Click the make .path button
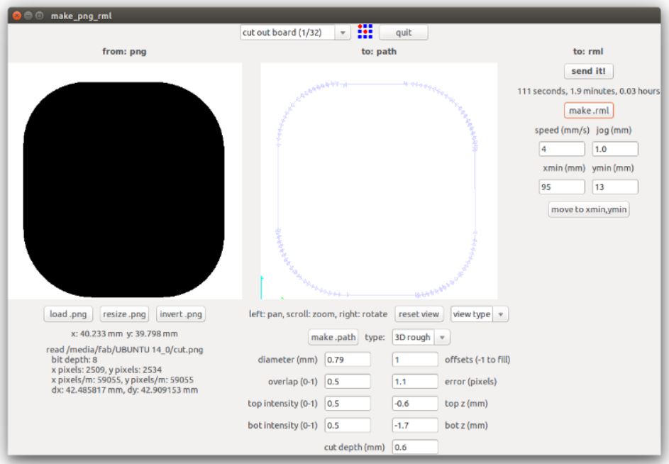The width and height of the screenshot is (669, 464). click(x=333, y=337)
